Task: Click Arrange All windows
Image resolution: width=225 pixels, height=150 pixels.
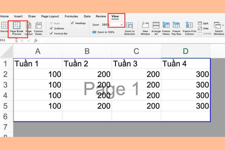Action: coord(156,28)
